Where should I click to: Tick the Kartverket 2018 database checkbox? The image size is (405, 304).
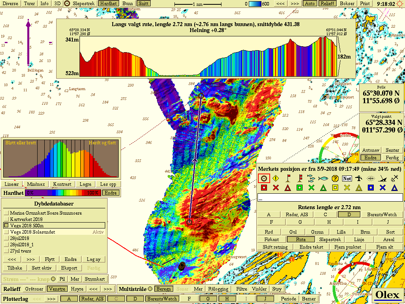click(6, 219)
